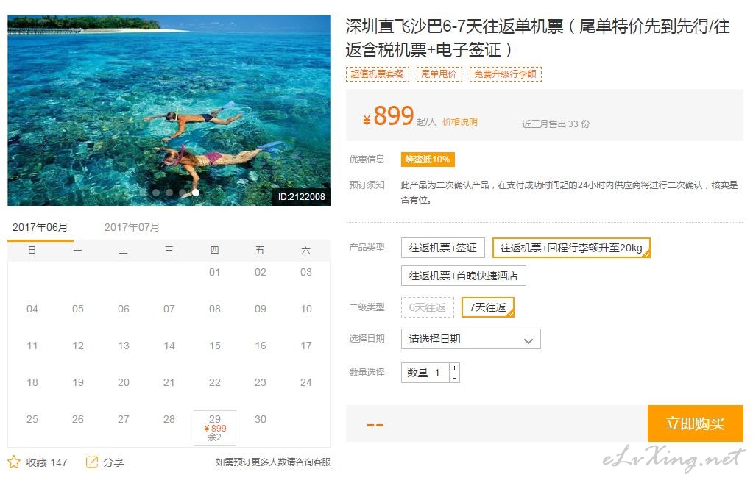Click the 如需预订更多人数请咨询客服 notice

point(272,462)
